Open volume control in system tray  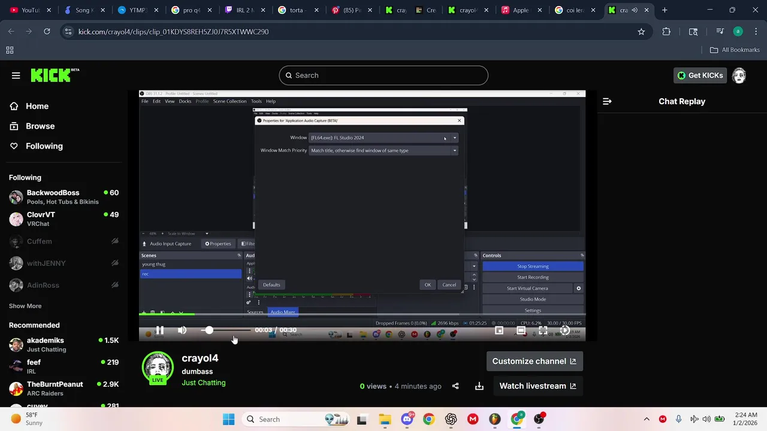(x=707, y=419)
